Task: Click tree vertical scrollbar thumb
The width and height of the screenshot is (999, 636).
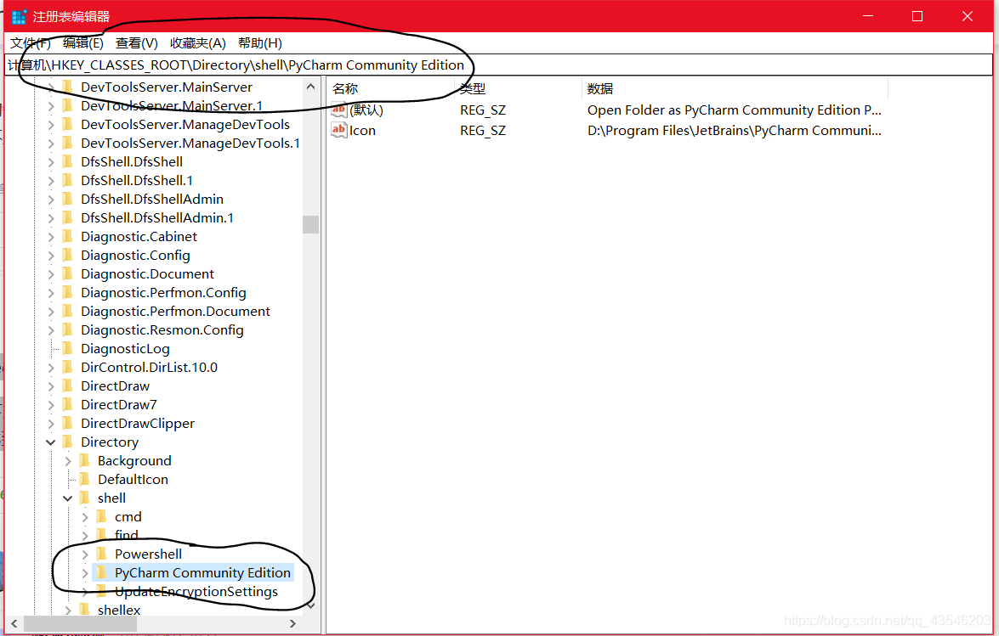Action: pyautogui.click(x=311, y=224)
